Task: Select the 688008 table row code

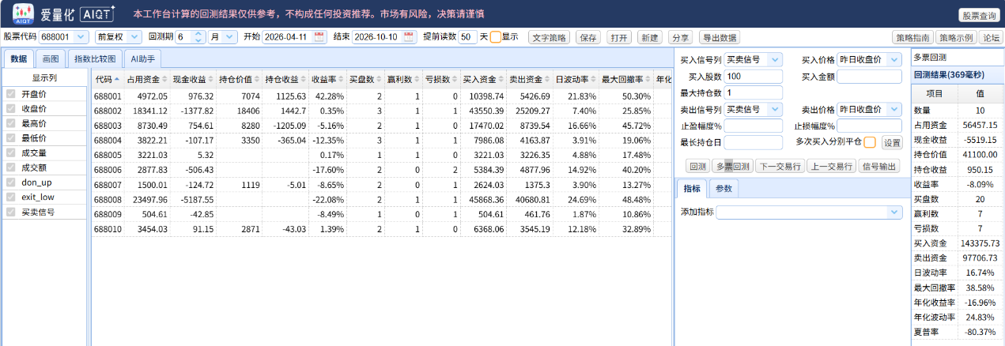Action: [108, 199]
